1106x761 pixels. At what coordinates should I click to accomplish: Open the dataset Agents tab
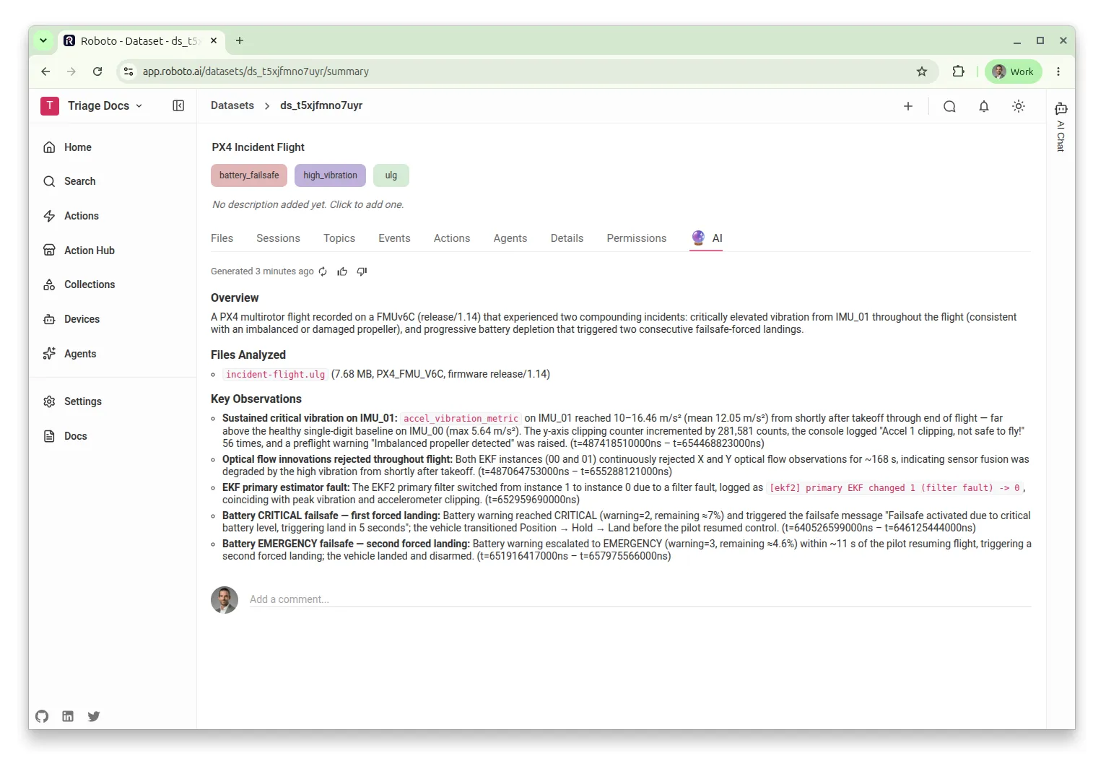pyautogui.click(x=510, y=238)
